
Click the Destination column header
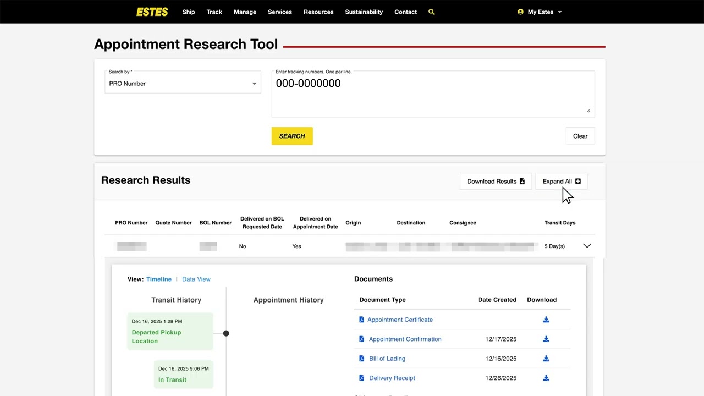click(x=411, y=223)
